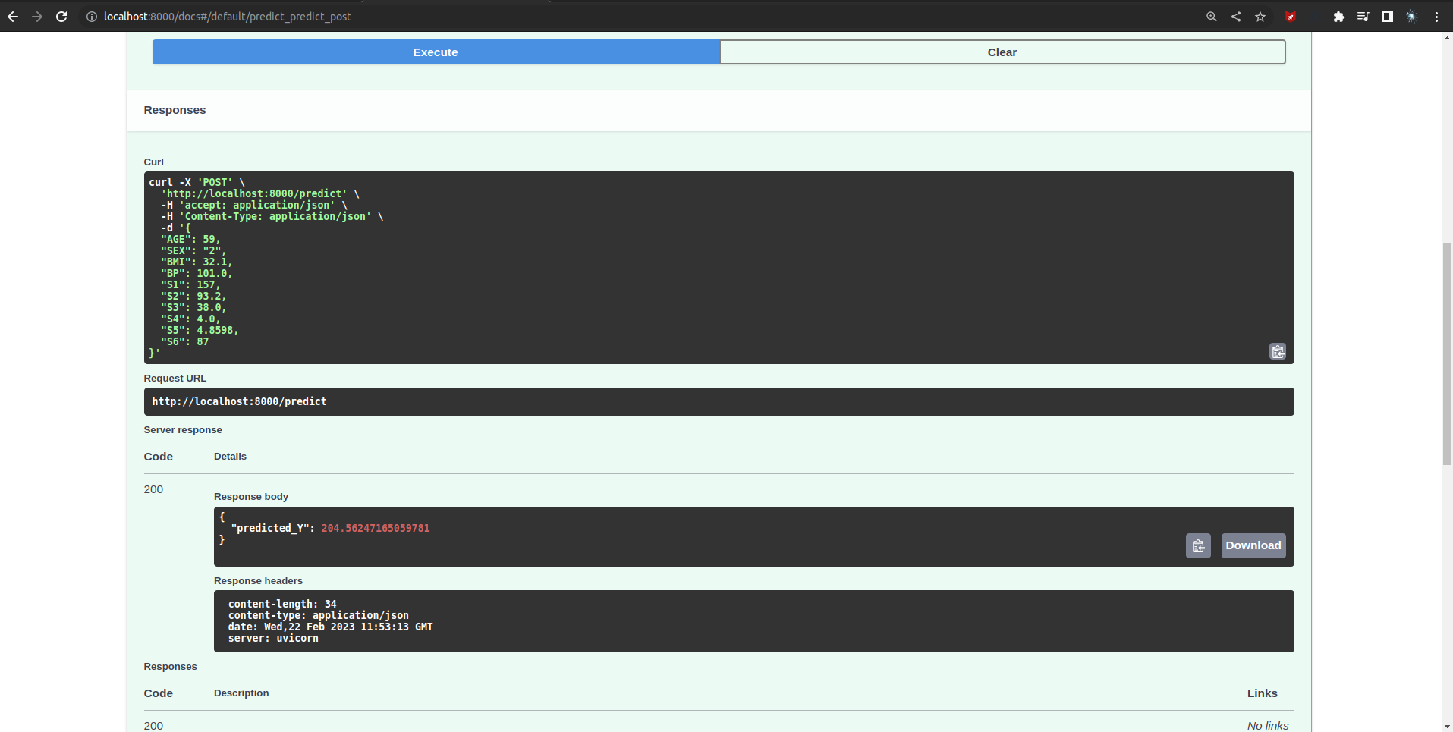Click the "S6": 87 line in curl

[x=184, y=341]
